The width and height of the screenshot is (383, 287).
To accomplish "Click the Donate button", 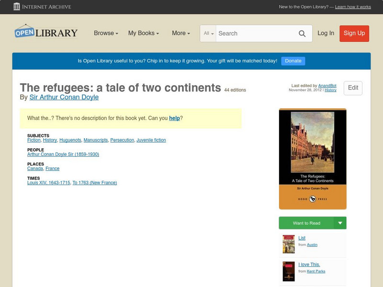I will point(293,61).
